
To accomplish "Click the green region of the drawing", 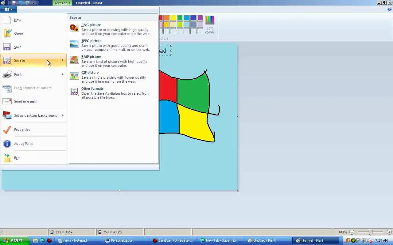I will pos(193,93).
